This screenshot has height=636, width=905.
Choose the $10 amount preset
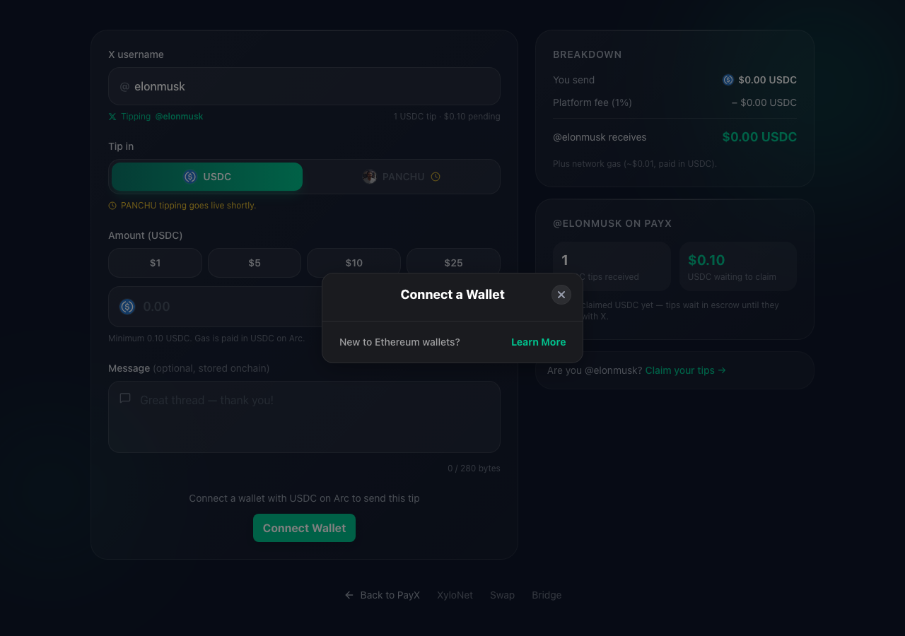pyautogui.click(x=354, y=263)
